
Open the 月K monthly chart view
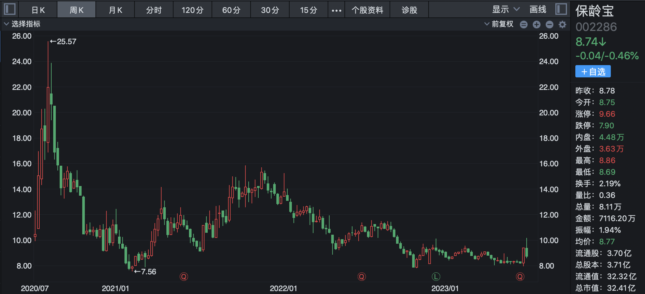point(115,9)
